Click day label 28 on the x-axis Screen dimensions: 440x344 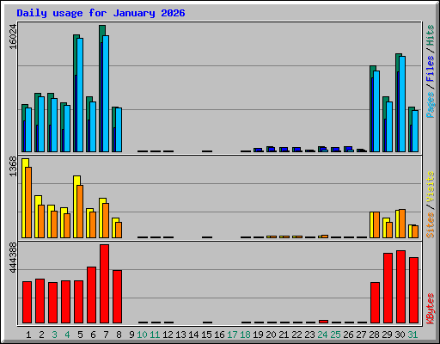[x=374, y=335]
